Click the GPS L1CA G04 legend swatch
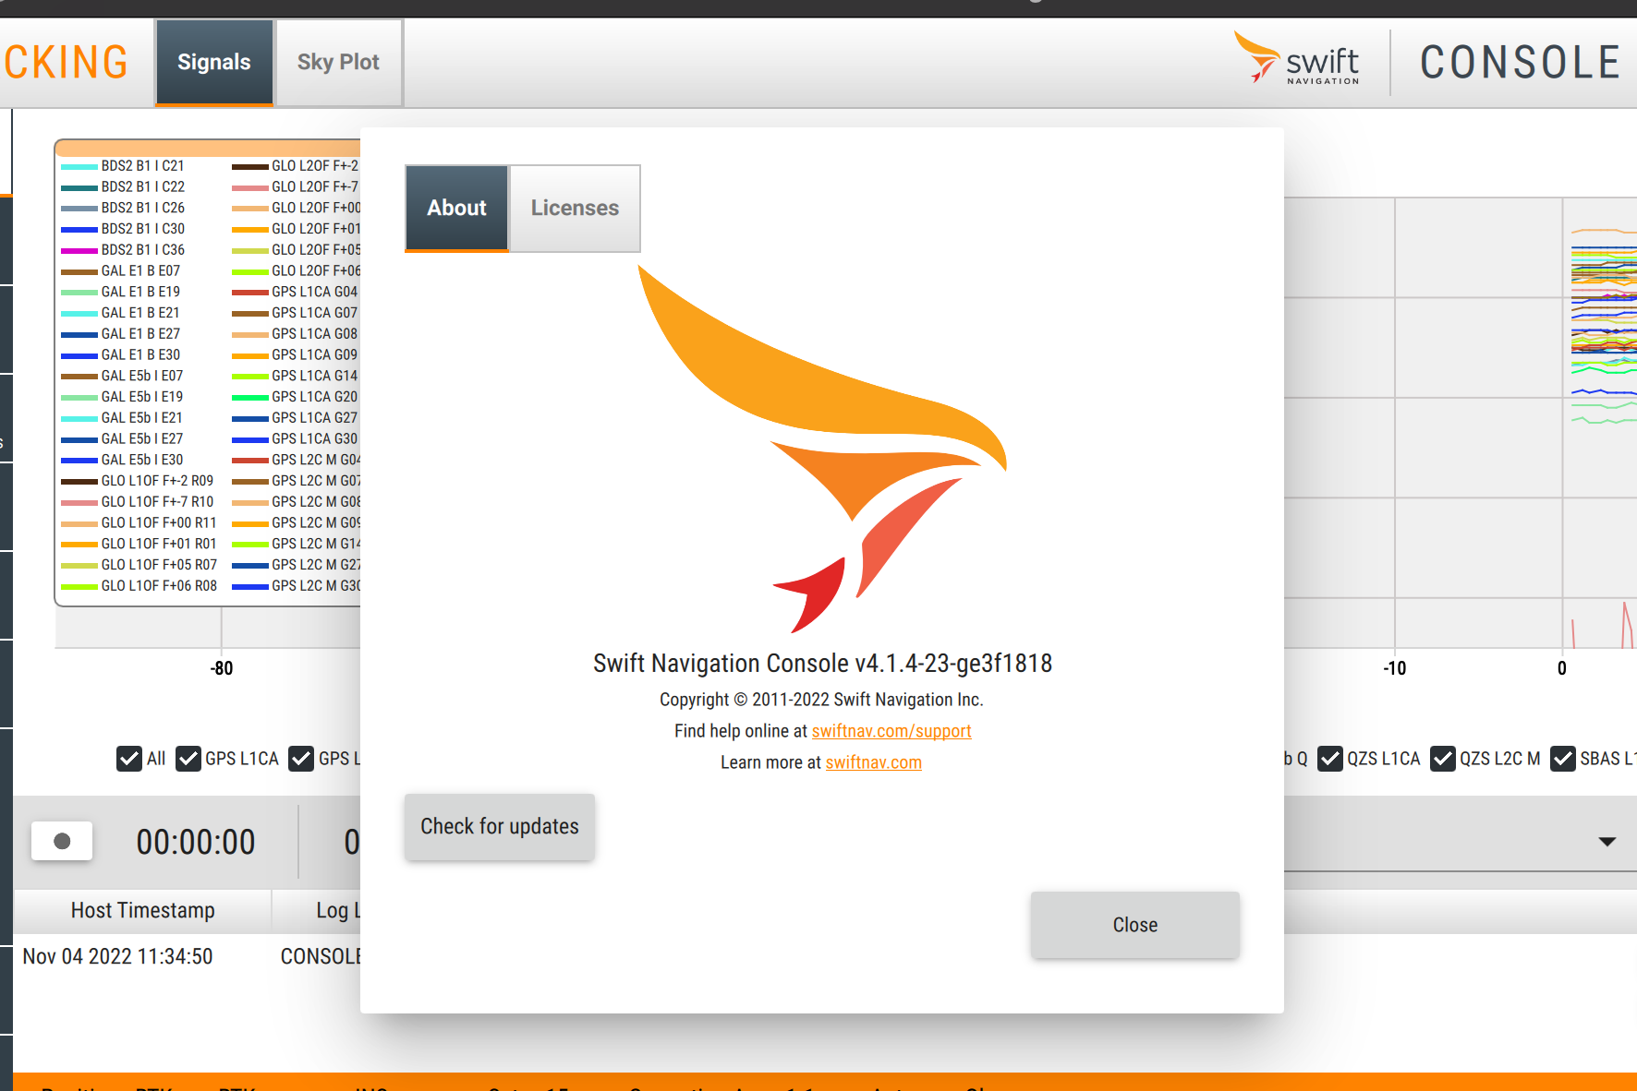Viewport: 1637px width, 1091px height. click(249, 292)
